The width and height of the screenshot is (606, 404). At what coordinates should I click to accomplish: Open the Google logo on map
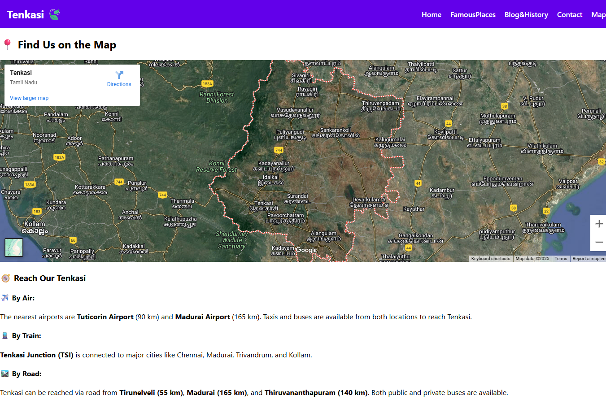coord(306,250)
